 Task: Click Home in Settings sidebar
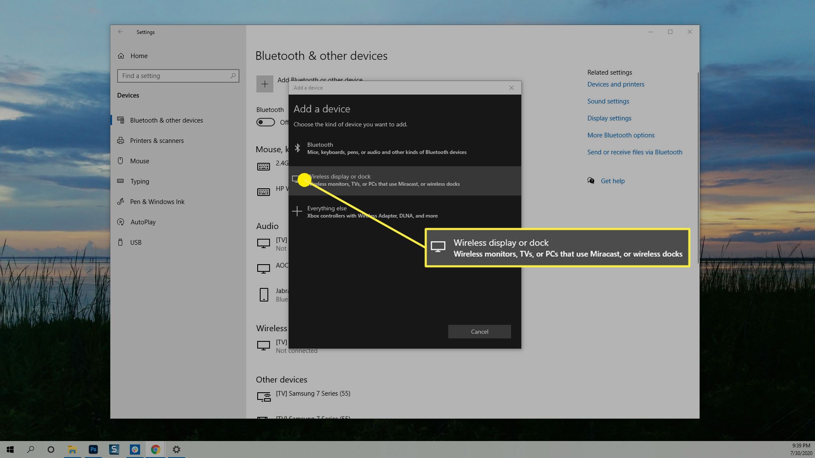pos(138,55)
